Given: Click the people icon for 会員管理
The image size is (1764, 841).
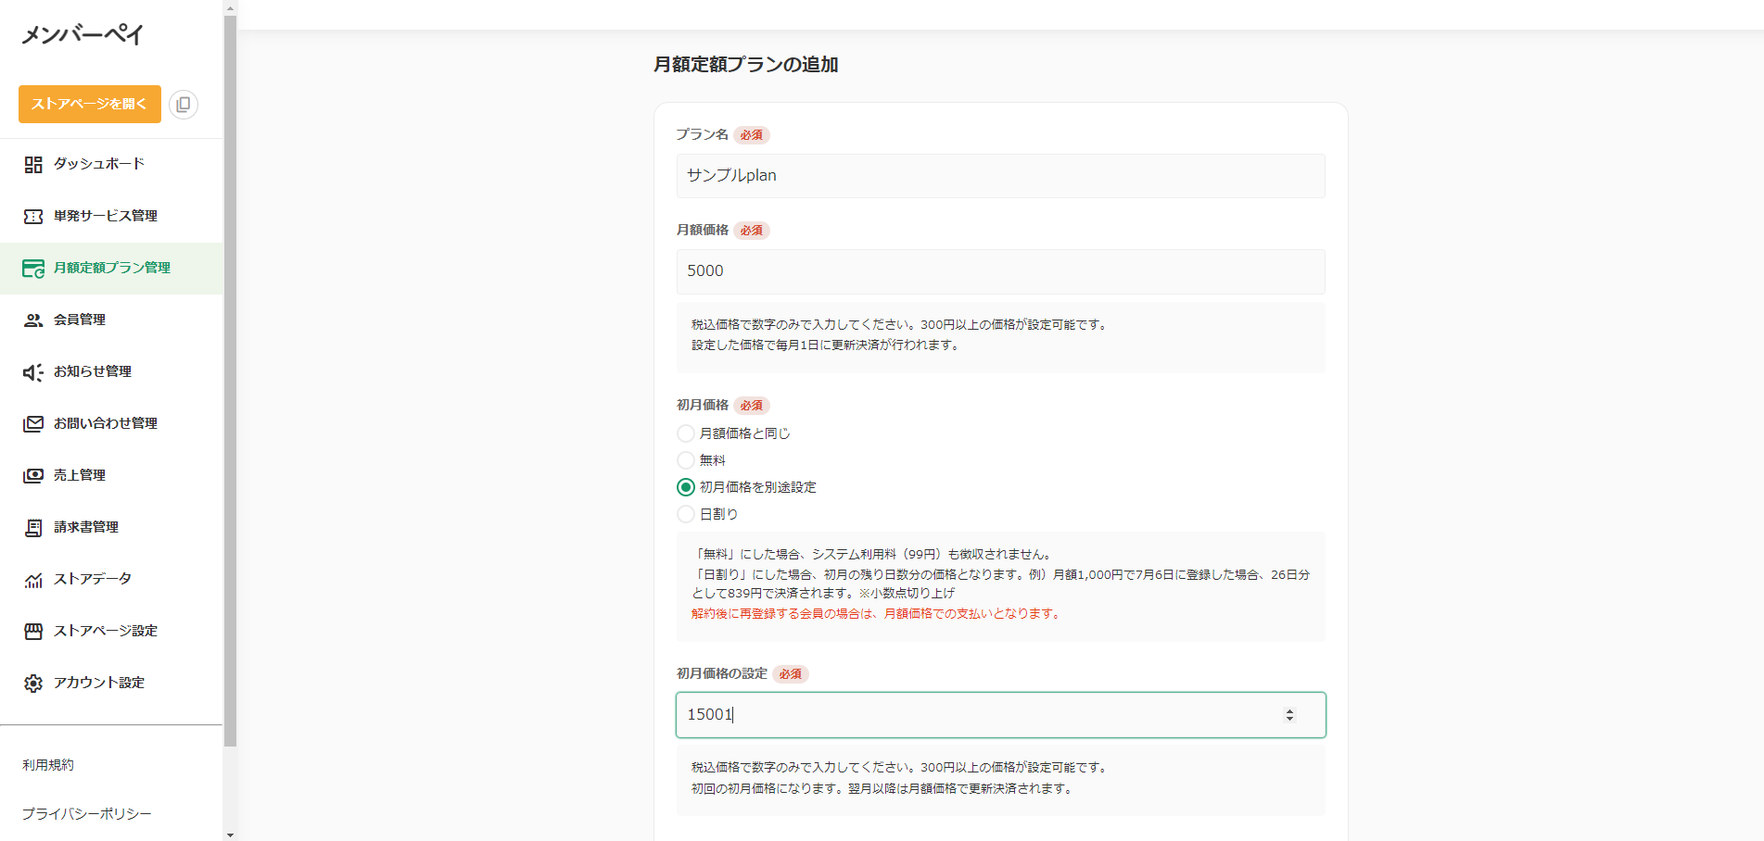Looking at the screenshot, I should (33, 320).
